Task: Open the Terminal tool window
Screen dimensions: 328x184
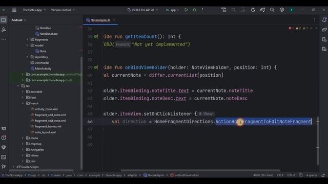Action: click(x=4, y=157)
